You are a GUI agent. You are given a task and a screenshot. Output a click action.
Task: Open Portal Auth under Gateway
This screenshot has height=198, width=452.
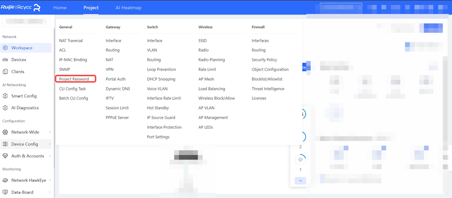pyautogui.click(x=116, y=79)
